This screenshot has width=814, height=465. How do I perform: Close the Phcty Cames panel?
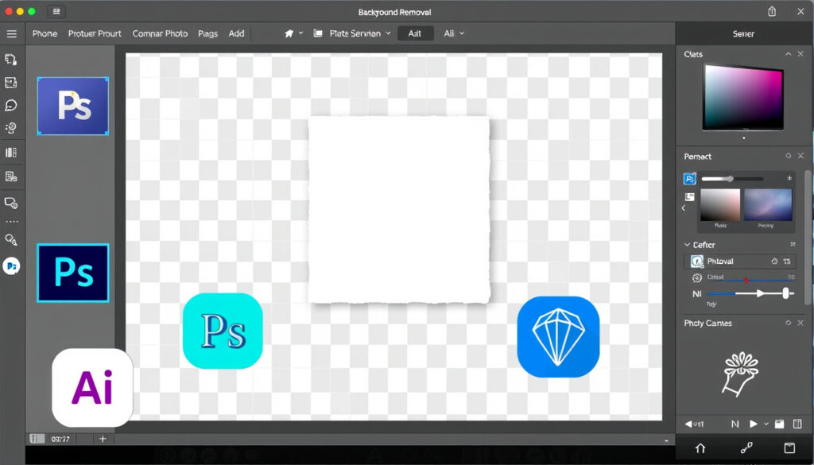click(800, 323)
